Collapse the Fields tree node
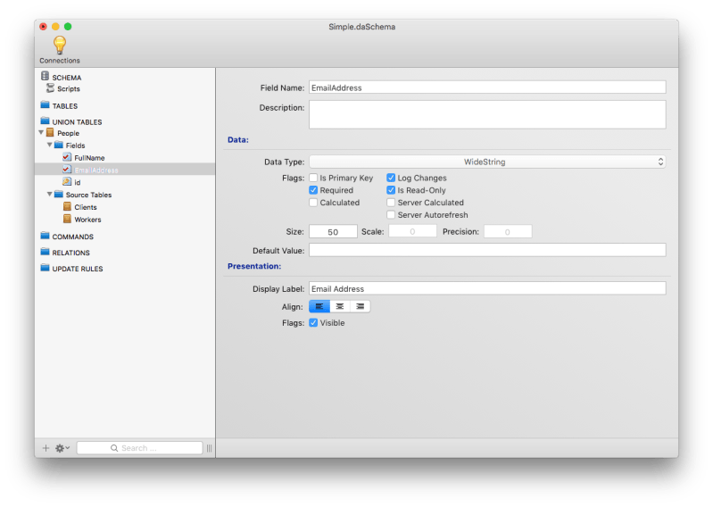Image resolution: width=713 pixels, height=507 pixels. coord(50,145)
